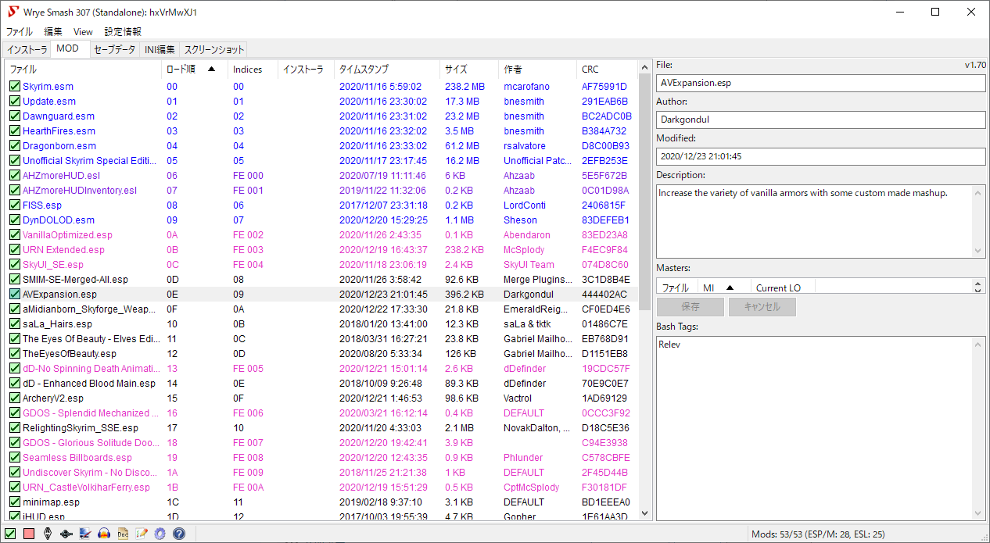Sort mods by インストーラ column
990x543 pixels.
pyautogui.click(x=306, y=70)
